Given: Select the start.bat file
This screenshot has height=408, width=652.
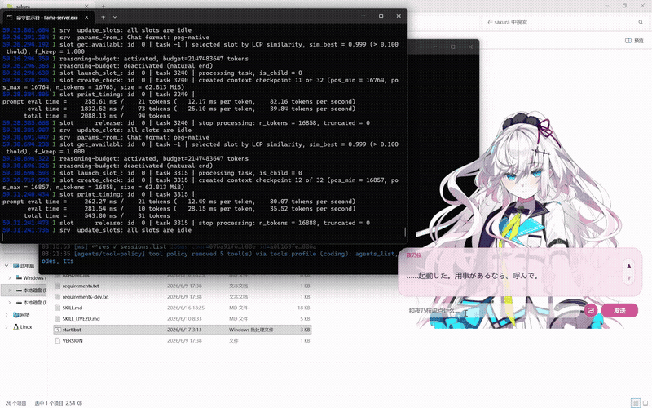Looking at the screenshot, I should 183,330.
